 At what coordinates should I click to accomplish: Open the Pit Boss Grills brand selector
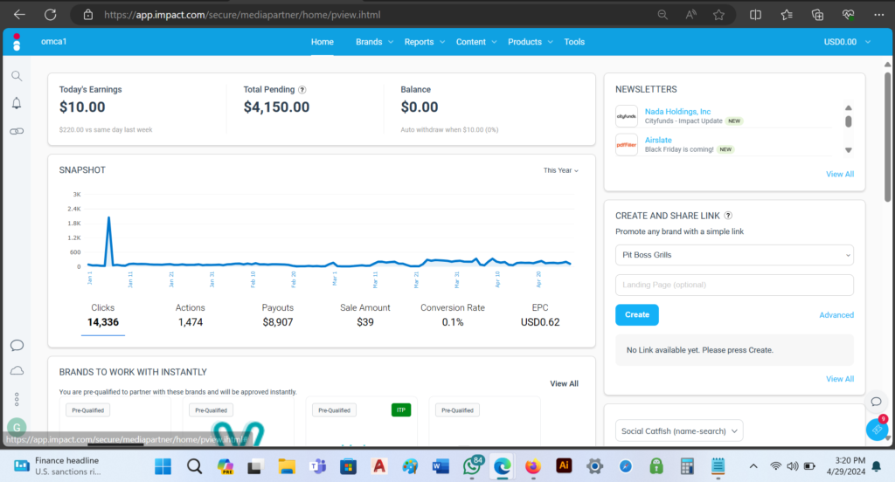tap(734, 255)
